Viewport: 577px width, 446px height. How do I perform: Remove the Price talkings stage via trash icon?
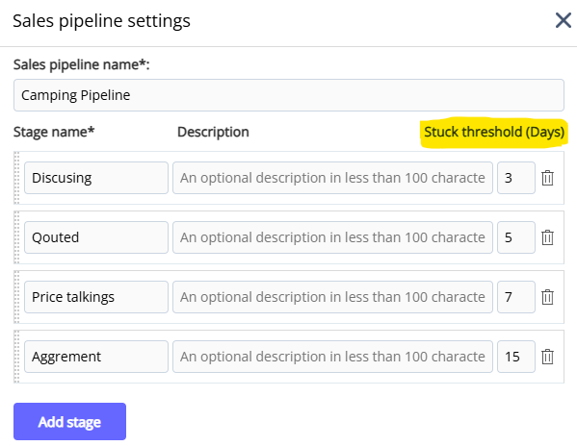click(547, 297)
